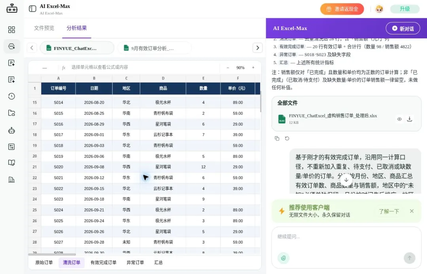This screenshot has height=274, width=427.
Task: Click 了解一下 learn more link
Action: (x=389, y=211)
